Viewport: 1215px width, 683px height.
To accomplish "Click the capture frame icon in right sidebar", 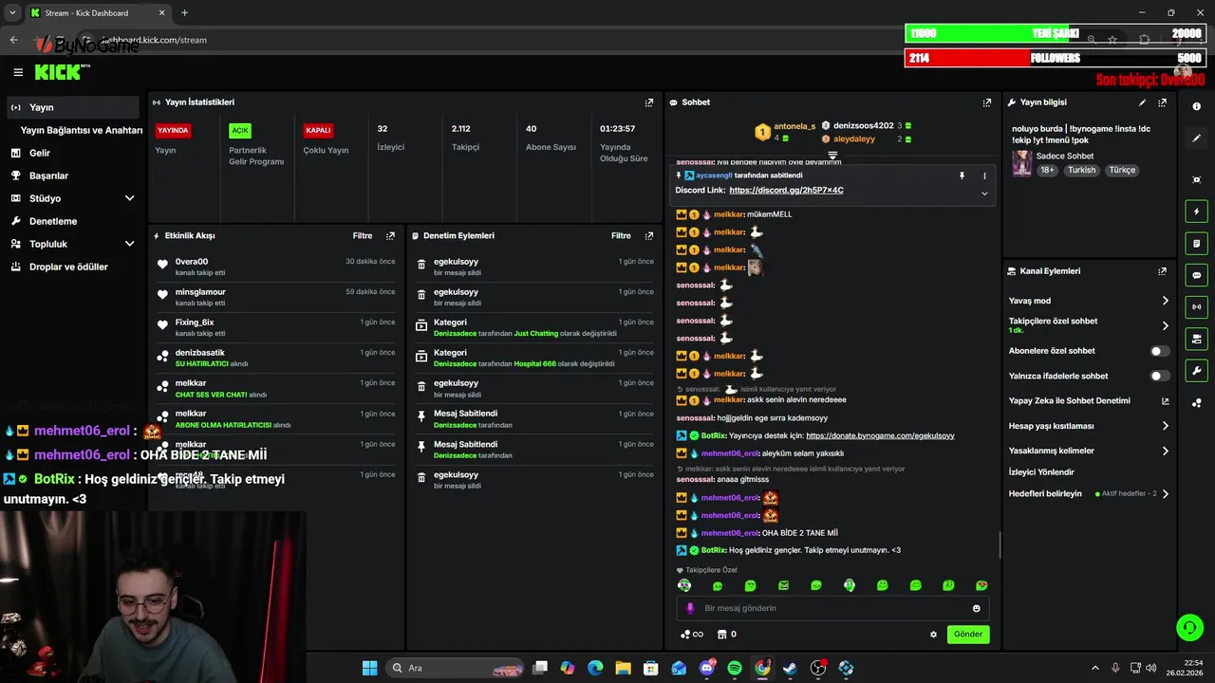I will pos(1197,179).
